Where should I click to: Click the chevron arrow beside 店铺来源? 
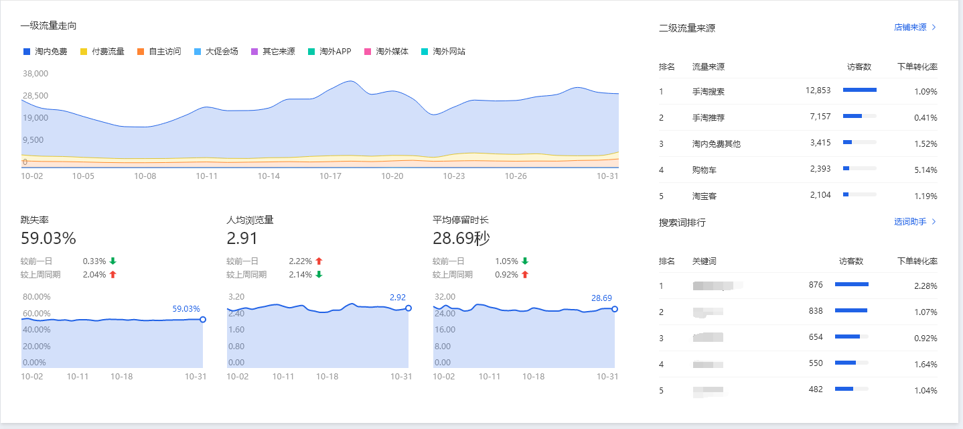[x=934, y=27]
